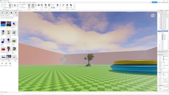This screenshot has height=95, width=169.
Task: Start the Play test
Action: (58, 5)
